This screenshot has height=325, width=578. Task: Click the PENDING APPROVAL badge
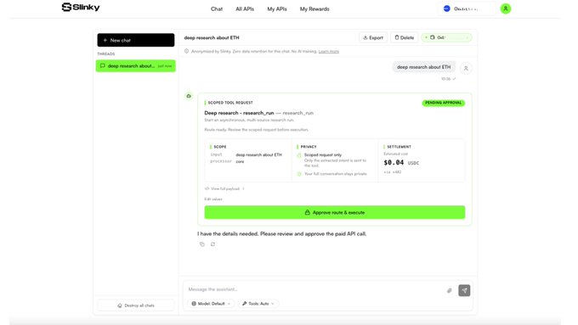(x=444, y=103)
